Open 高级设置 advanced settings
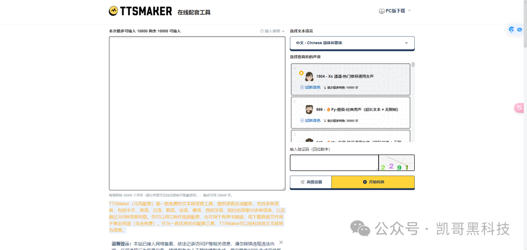 pyautogui.click(x=311, y=182)
